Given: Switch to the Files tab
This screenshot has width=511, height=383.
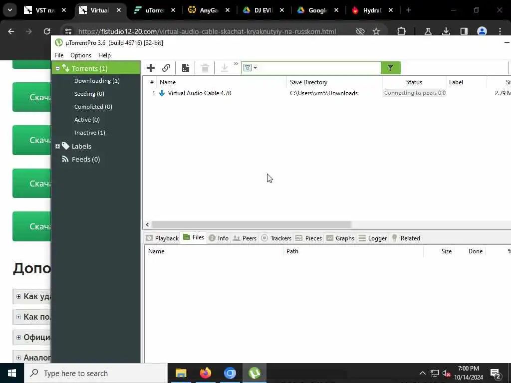Looking at the screenshot, I should point(194,237).
